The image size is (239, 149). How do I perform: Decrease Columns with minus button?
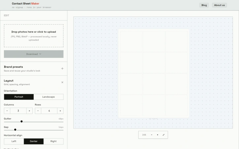(7, 111)
